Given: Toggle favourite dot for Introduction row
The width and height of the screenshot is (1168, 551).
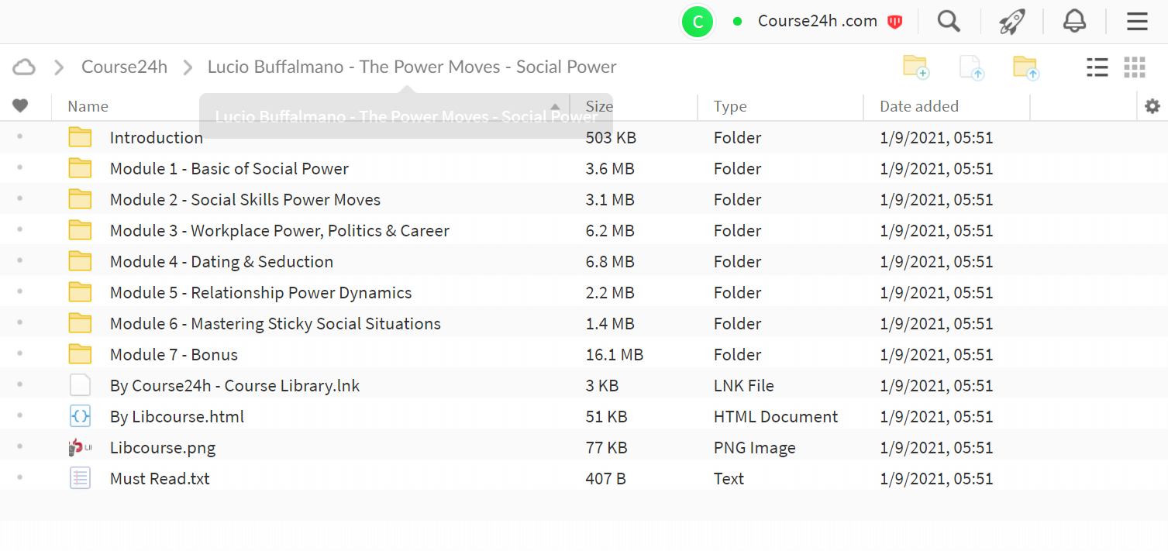Looking at the screenshot, I should (19, 136).
